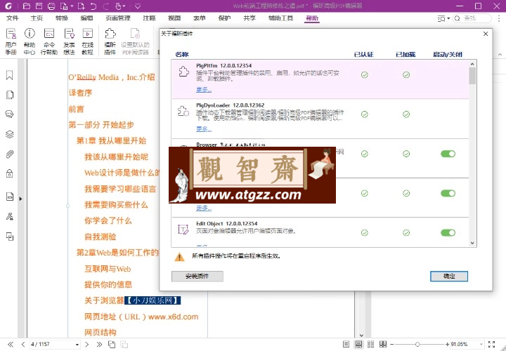Click the 译者序 table-of-contents entry

coord(80,93)
